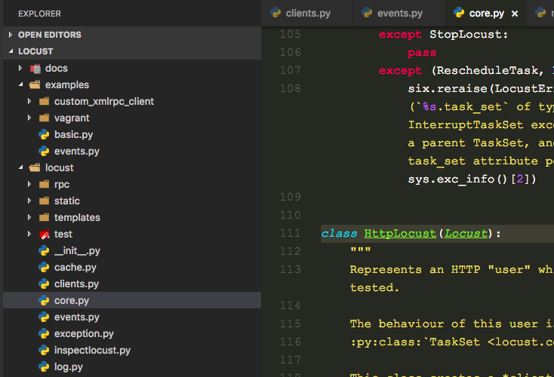The image size is (554, 377).
Task: Click the locust open-folder icon
Action: coord(35,167)
